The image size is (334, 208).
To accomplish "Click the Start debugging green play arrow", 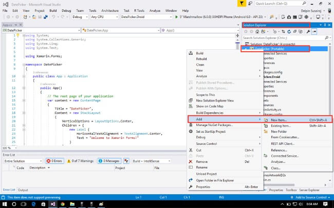I will [x=176, y=17].
